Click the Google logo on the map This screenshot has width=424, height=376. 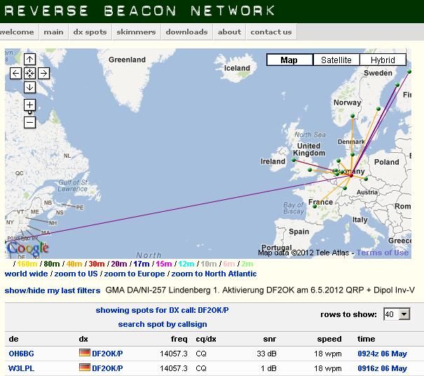pyautogui.click(x=28, y=248)
